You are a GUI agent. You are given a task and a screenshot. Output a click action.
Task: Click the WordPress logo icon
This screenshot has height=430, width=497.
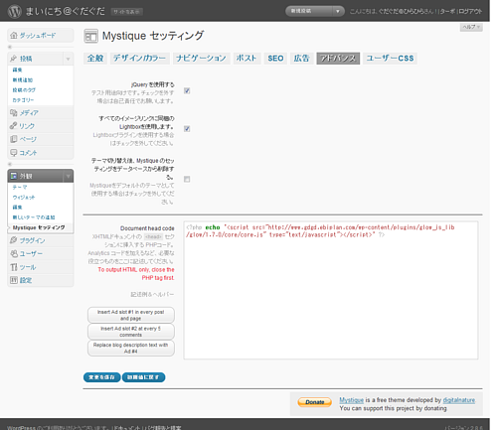[15, 11]
